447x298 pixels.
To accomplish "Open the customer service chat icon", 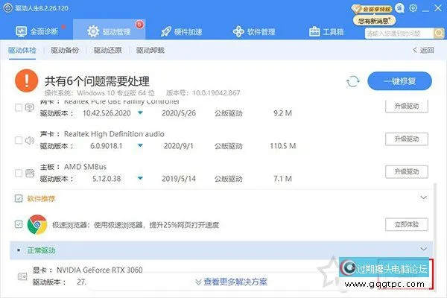I will (x=399, y=8).
